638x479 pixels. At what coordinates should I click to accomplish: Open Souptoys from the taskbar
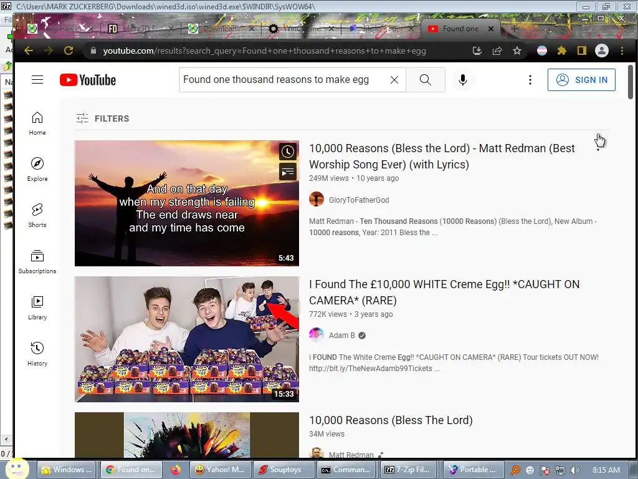[x=283, y=470]
